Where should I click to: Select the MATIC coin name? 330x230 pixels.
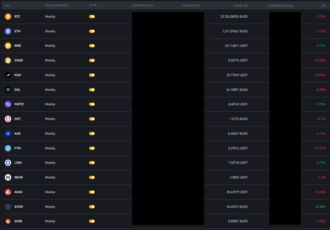click(x=19, y=104)
